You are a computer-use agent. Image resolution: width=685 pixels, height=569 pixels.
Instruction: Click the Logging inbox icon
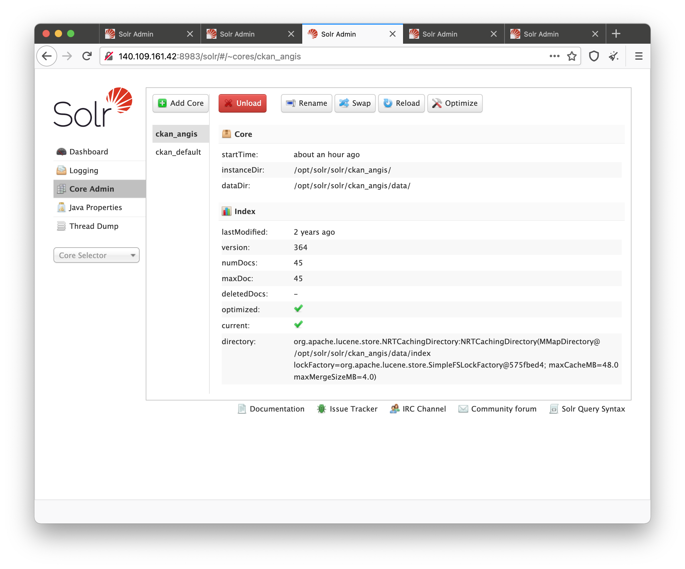[x=61, y=170]
